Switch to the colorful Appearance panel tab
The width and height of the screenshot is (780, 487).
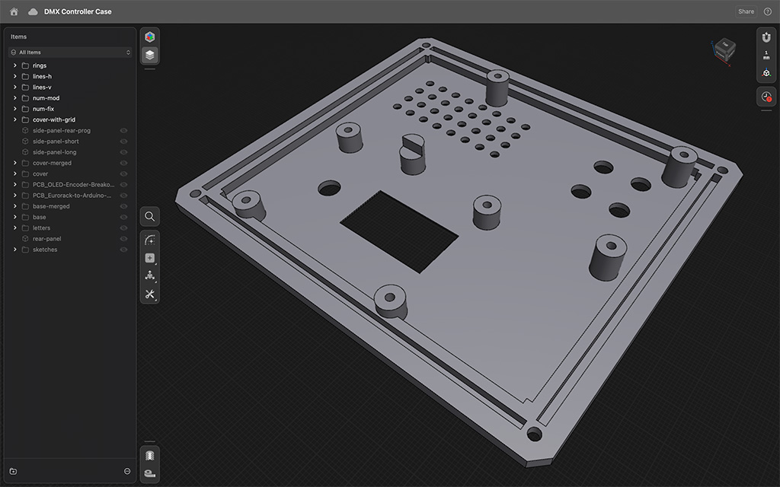click(150, 37)
